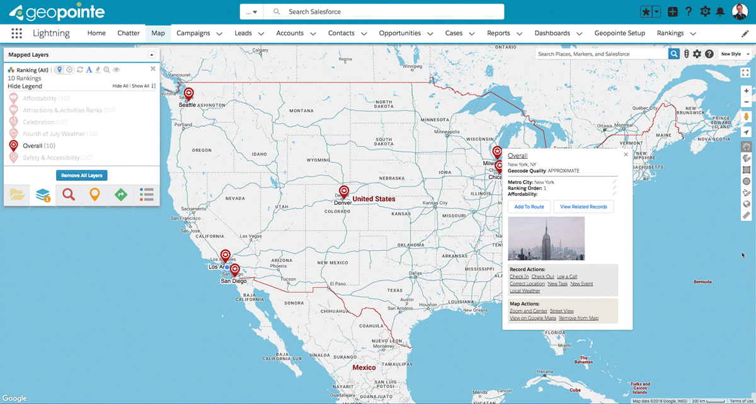
Task: Open the magnifier search tab in layers panel
Action: point(69,195)
